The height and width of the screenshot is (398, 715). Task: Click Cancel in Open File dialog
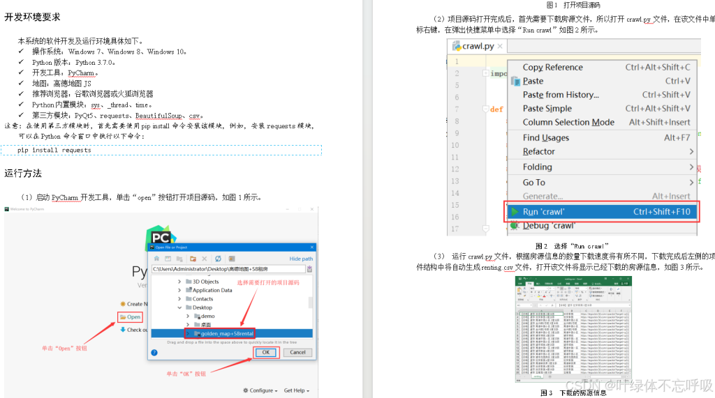(x=297, y=353)
